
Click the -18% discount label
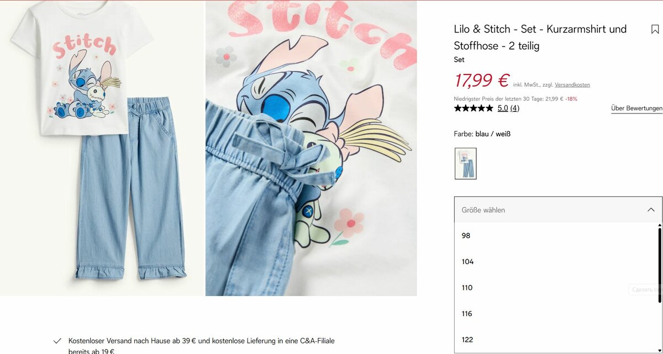coord(571,99)
